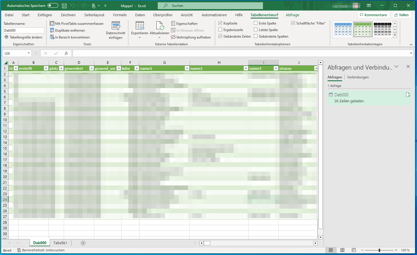This screenshot has height=255, width=417.
Task: Switch to page layout view in status bar
Action: pyautogui.click(x=342, y=250)
